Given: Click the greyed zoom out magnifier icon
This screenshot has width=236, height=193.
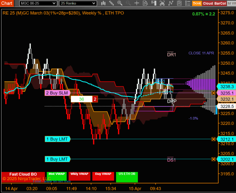Looking at the screenshot, I should point(128,3).
